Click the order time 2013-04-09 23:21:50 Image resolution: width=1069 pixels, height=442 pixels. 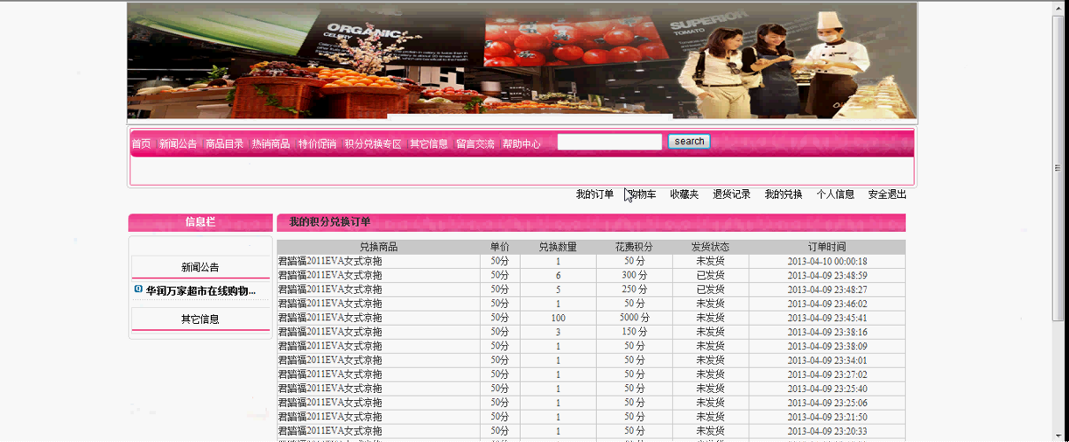coord(826,417)
